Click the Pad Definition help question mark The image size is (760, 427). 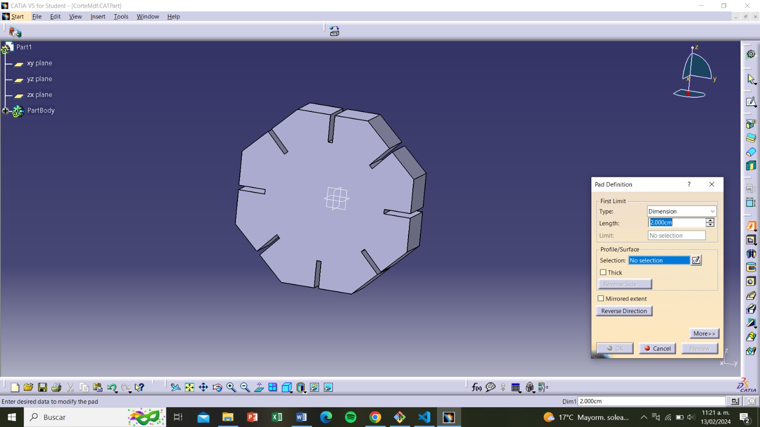pyautogui.click(x=689, y=185)
